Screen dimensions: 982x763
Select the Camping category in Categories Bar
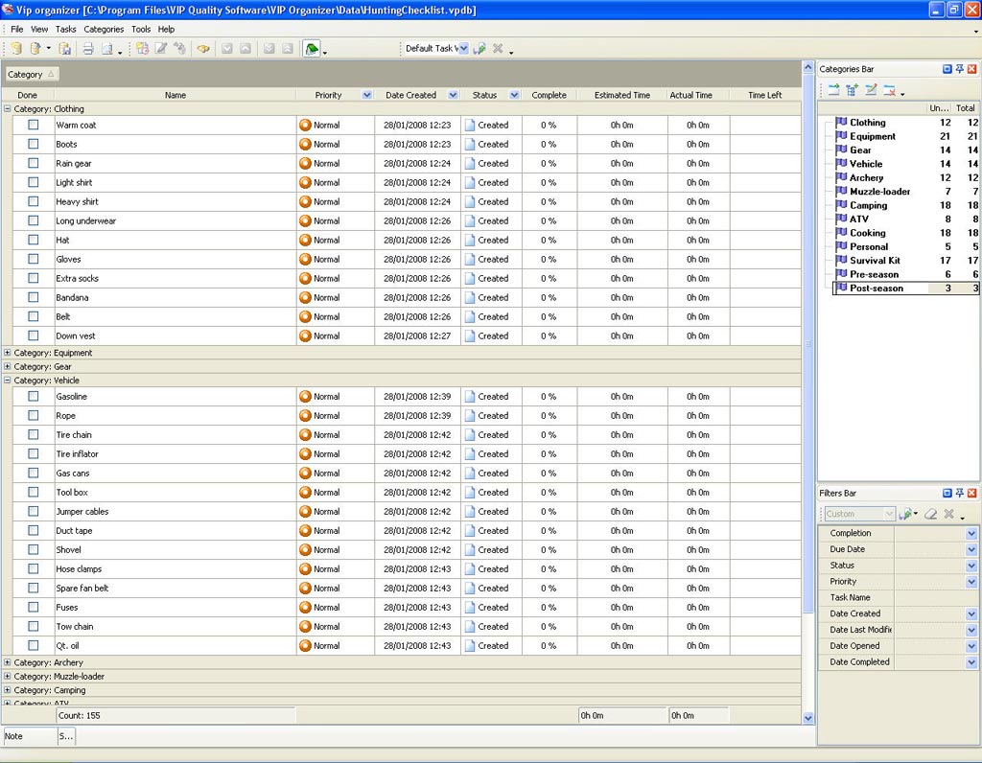coord(868,205)
